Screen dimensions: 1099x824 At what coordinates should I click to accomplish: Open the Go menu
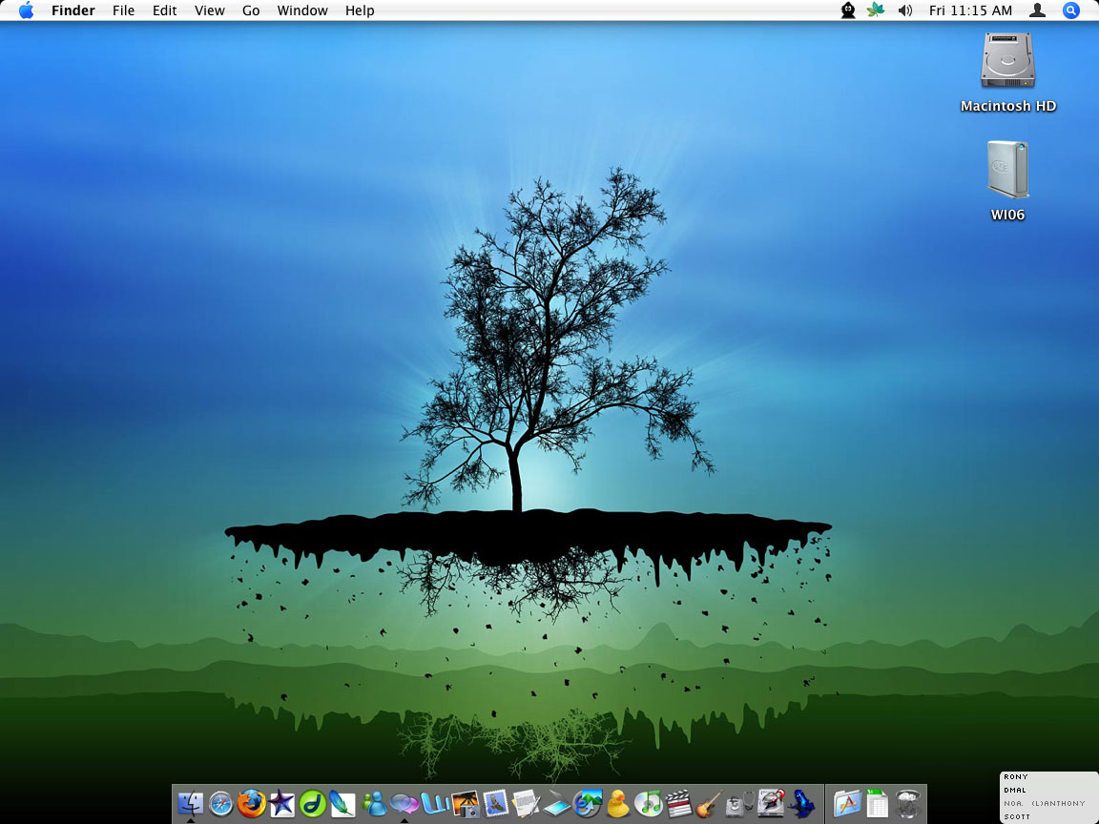tap(251, 10)
